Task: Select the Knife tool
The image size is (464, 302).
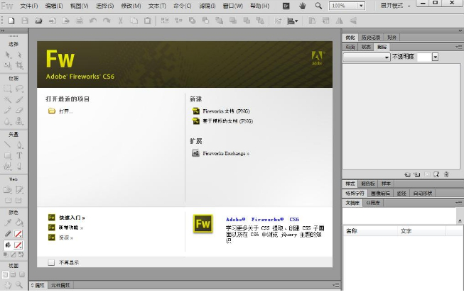Action: pyautogui.click(x=19, y=167)
